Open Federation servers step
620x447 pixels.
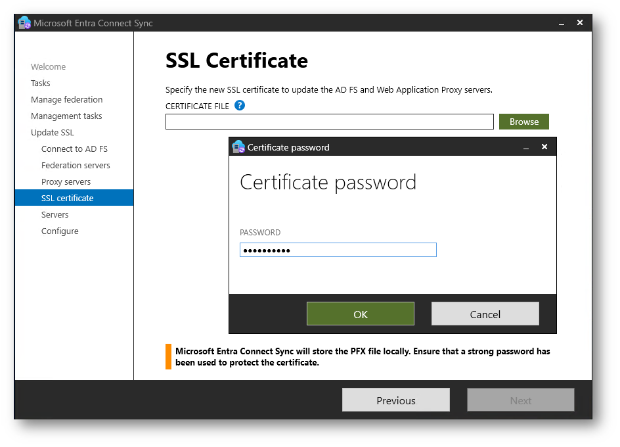click(76, 165)
